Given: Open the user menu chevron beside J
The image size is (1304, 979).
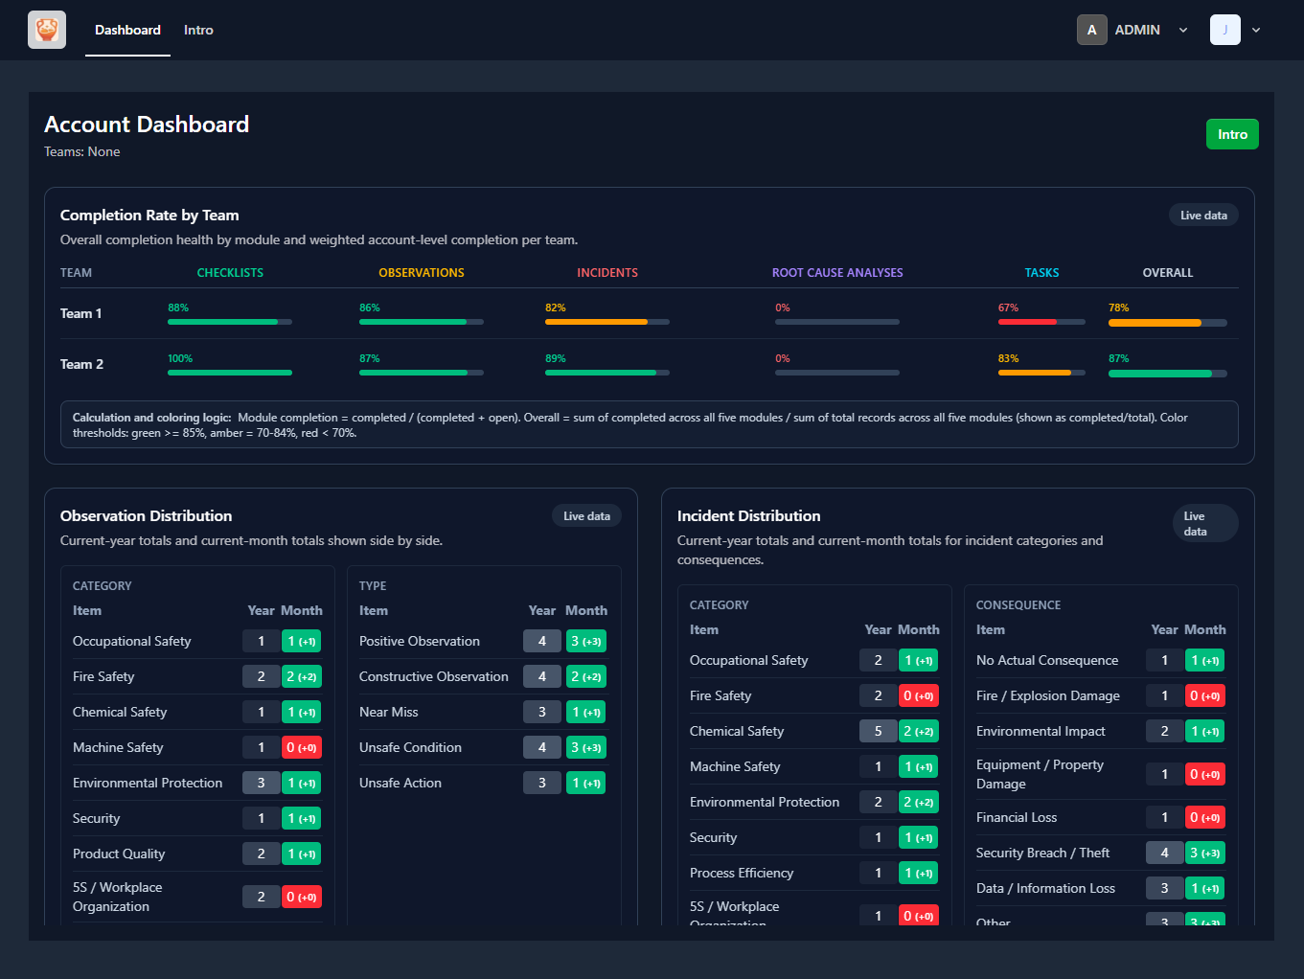Looking at the screenshot, I should pyautogui.click(x=1256, y=30).
